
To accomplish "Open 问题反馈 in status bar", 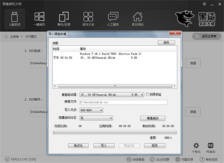I will (184, 159).
